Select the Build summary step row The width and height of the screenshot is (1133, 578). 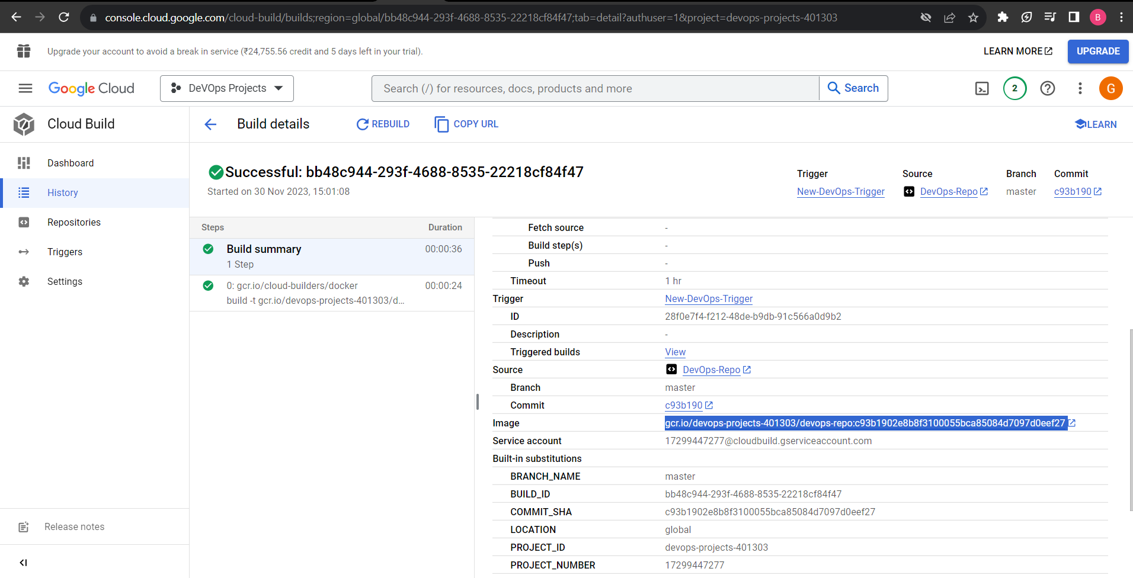coord(332,256)
